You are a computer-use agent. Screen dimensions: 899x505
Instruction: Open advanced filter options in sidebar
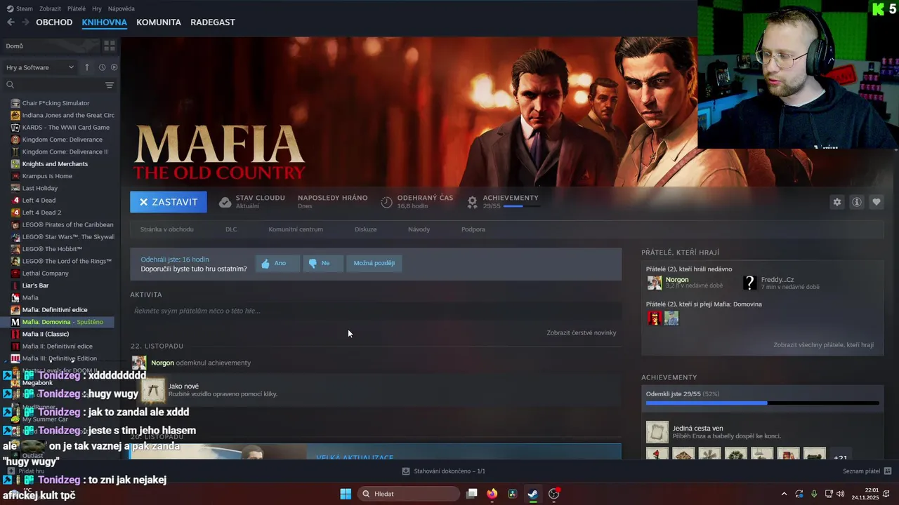click(x=109, y=85)
